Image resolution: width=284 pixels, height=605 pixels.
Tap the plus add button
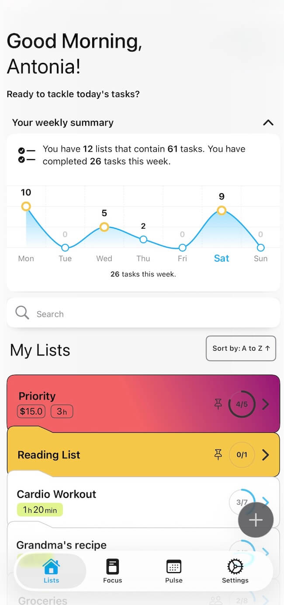point(256,520)
